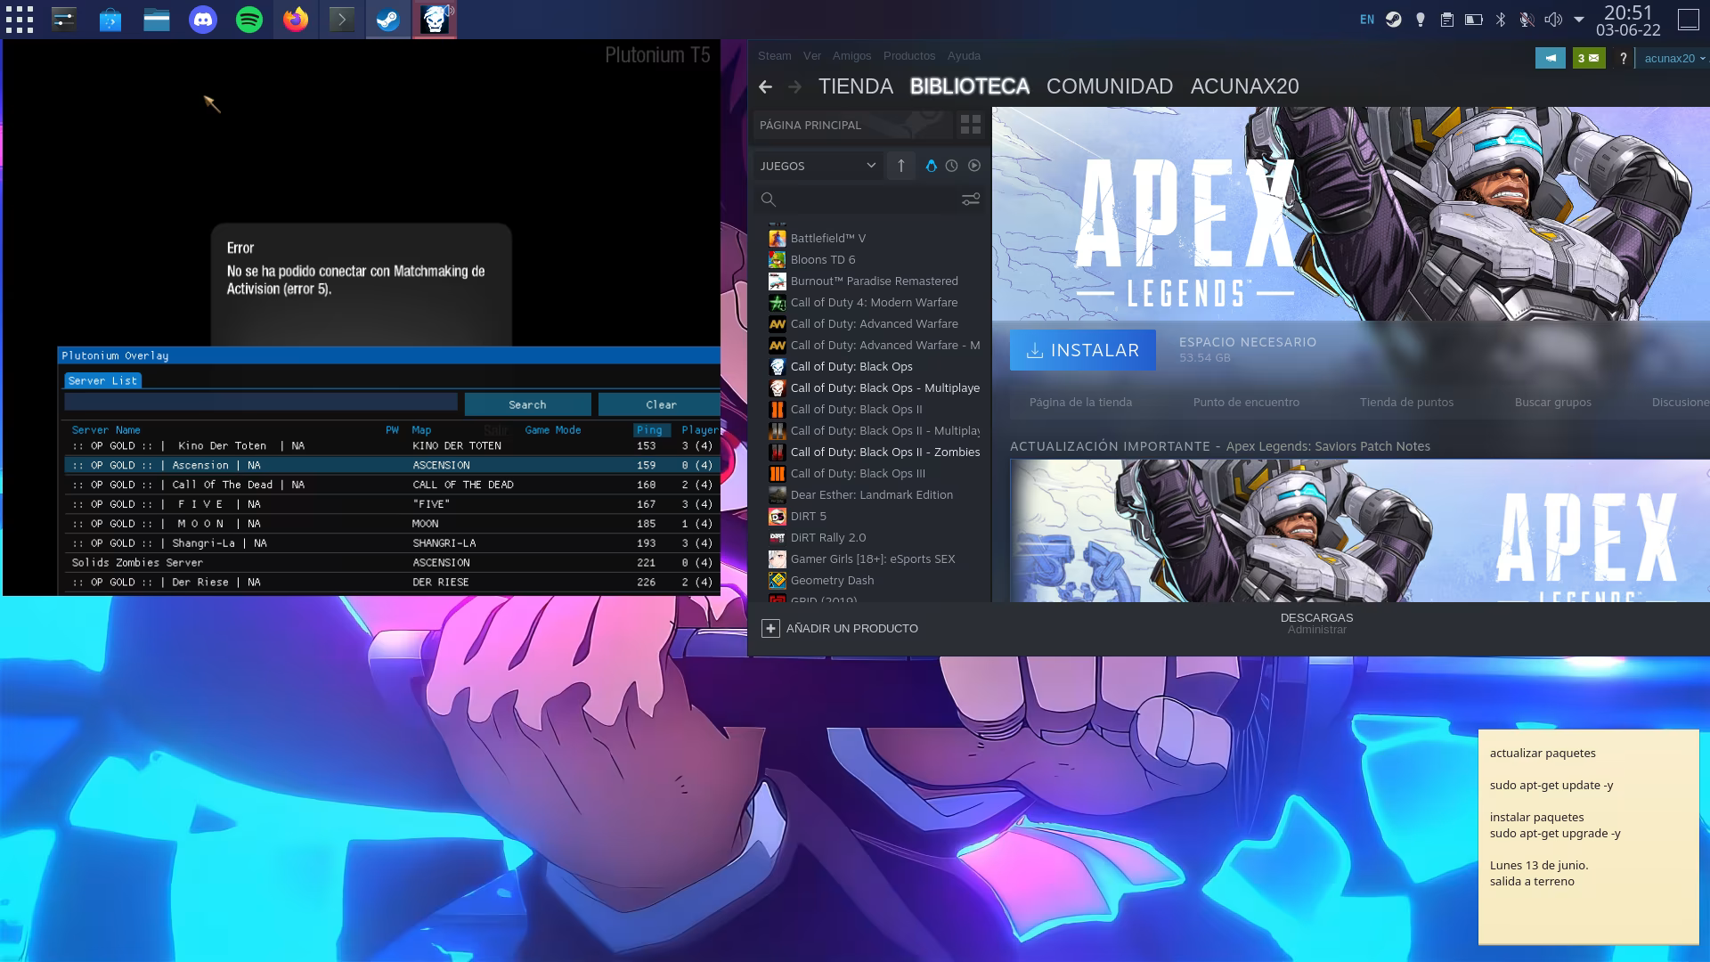
Task: Open the terminal taskbar icon
Action: 342,20
